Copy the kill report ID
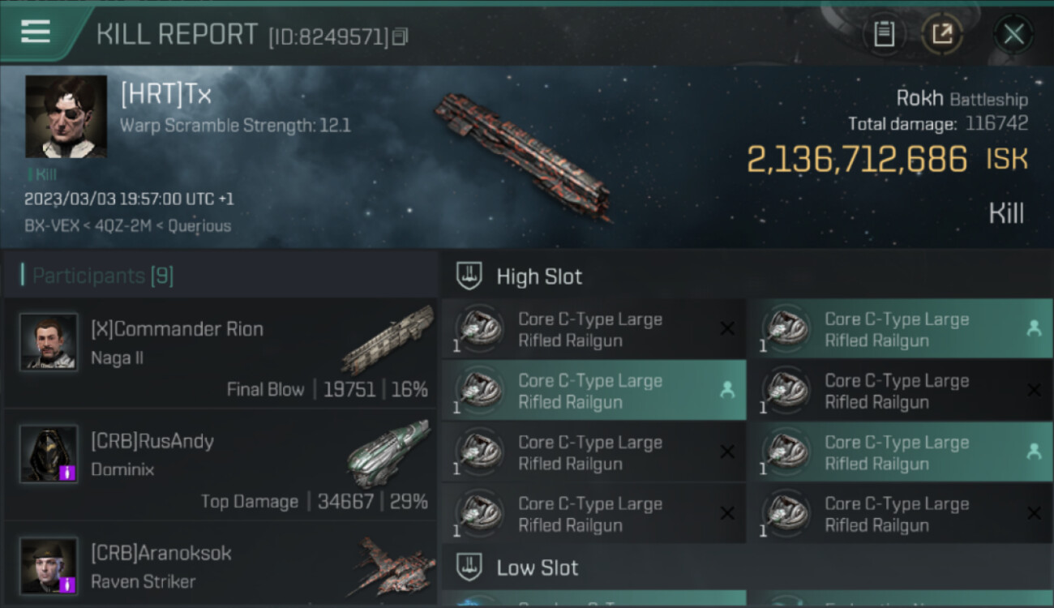This screenshot has height=608, width=1054. pos(400,36)
